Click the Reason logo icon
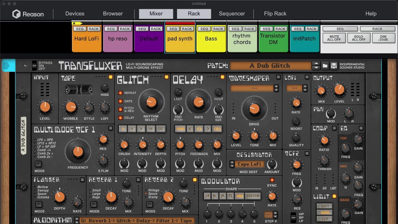 [16, 14]
